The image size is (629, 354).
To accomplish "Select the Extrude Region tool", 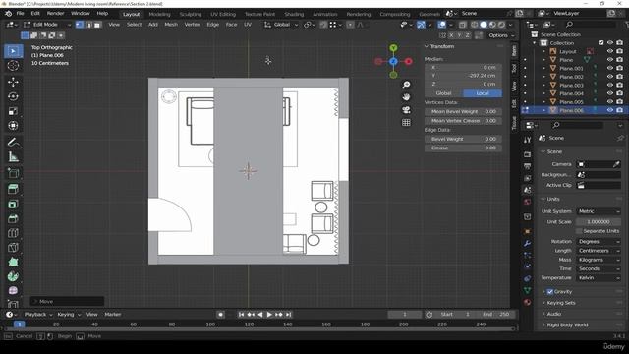I will [13, 189].
